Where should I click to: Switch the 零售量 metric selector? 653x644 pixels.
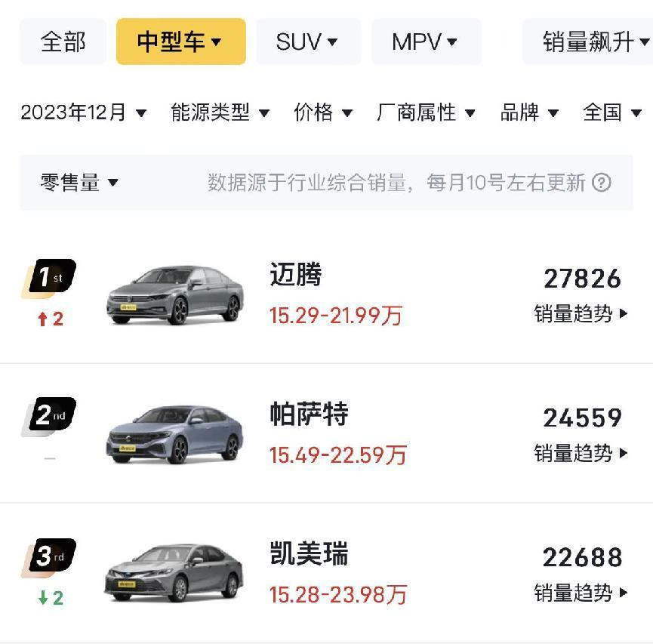79,183
